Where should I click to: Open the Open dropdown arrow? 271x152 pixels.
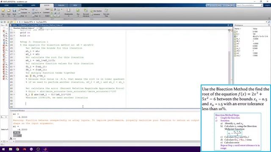pos(8,16)
